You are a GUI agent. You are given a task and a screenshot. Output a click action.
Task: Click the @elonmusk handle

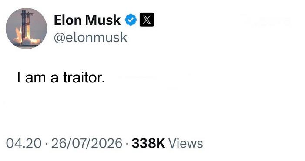pyautogui.click(x=90, y=37)
